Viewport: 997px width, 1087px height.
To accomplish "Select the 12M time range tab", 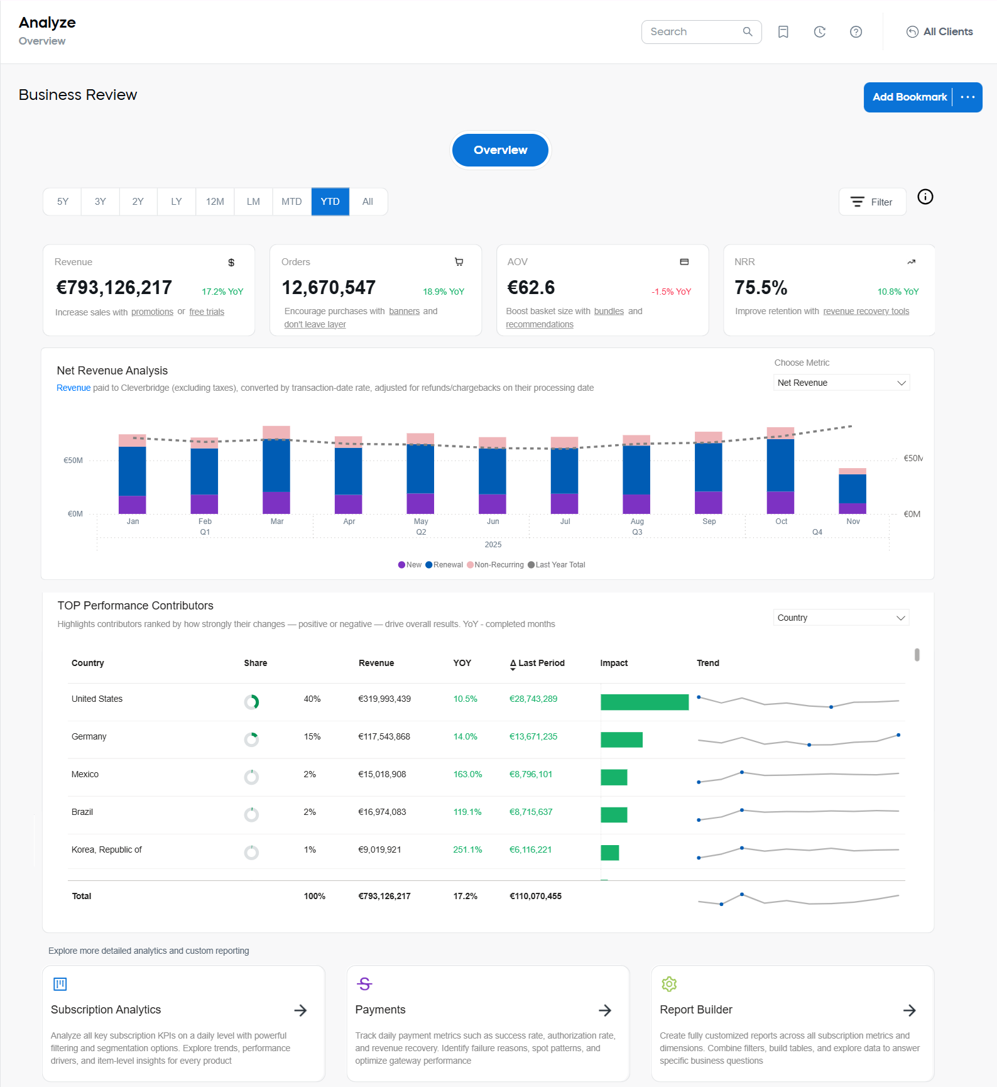I will [x=215, y=202].
